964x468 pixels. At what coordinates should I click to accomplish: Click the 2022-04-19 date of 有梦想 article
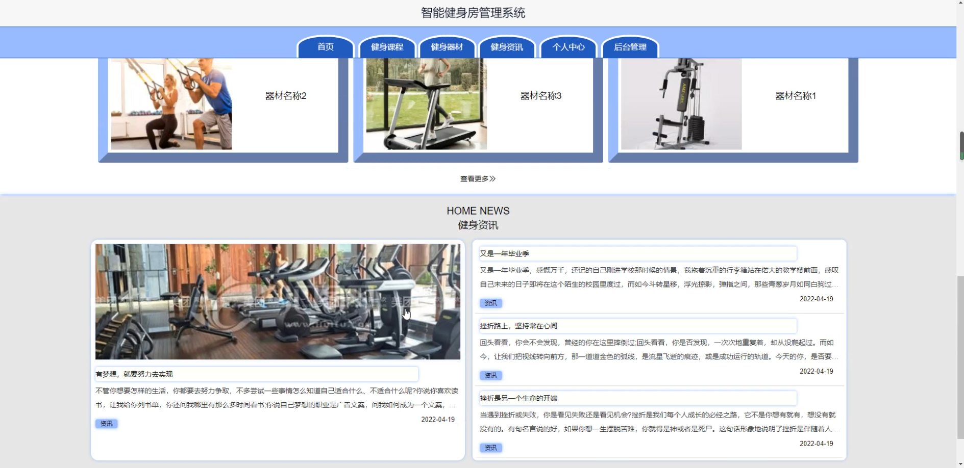[x=438, y=420]
